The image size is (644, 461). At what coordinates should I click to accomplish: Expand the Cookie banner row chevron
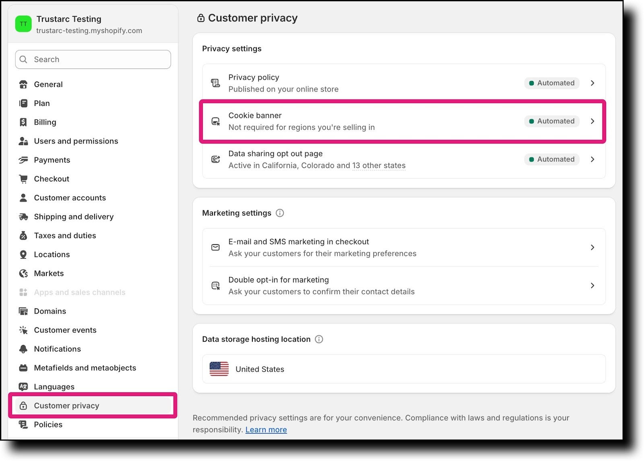pyautogui.click(x=592, y=121)
